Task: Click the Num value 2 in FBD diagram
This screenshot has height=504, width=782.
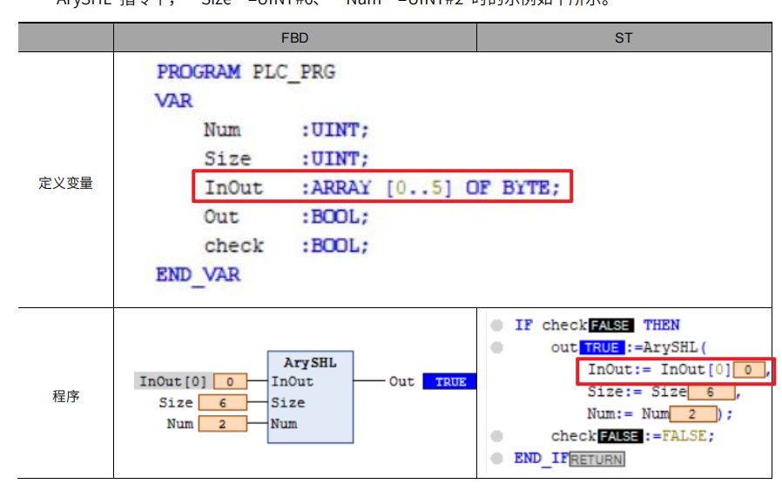Action: [x=222, y=424]
